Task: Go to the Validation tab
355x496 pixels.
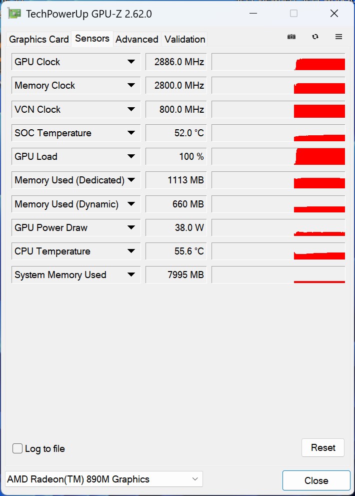Action: click(185, 39)
